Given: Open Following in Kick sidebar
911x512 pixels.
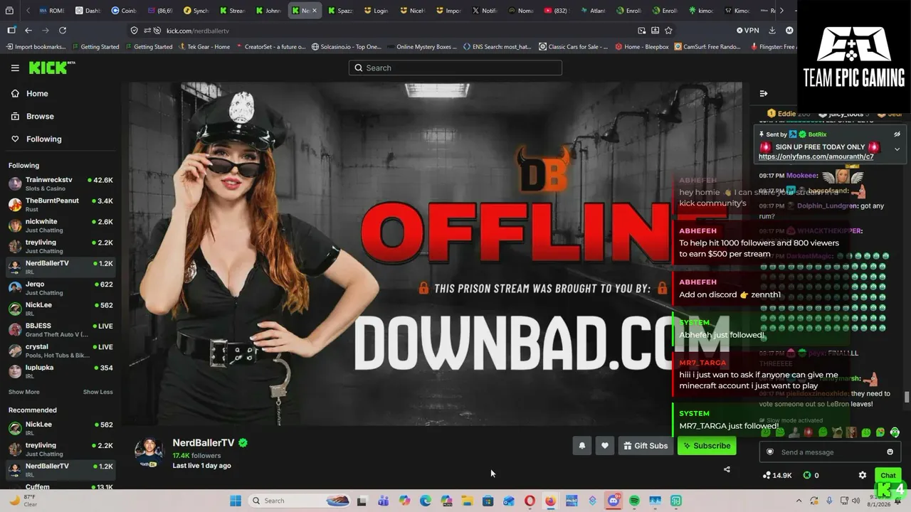Looking at the screenshot, I should tap(43, 139).
